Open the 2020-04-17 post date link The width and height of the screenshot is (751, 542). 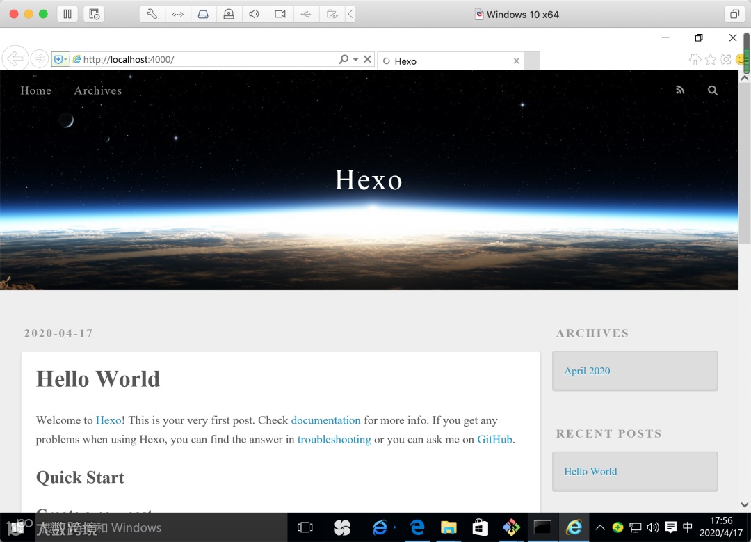[x=58, y=333]
